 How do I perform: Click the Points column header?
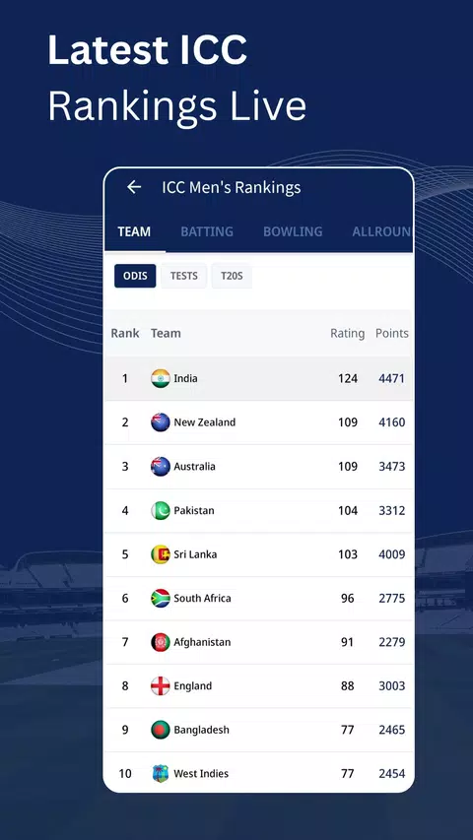click(x=392, y=333)
